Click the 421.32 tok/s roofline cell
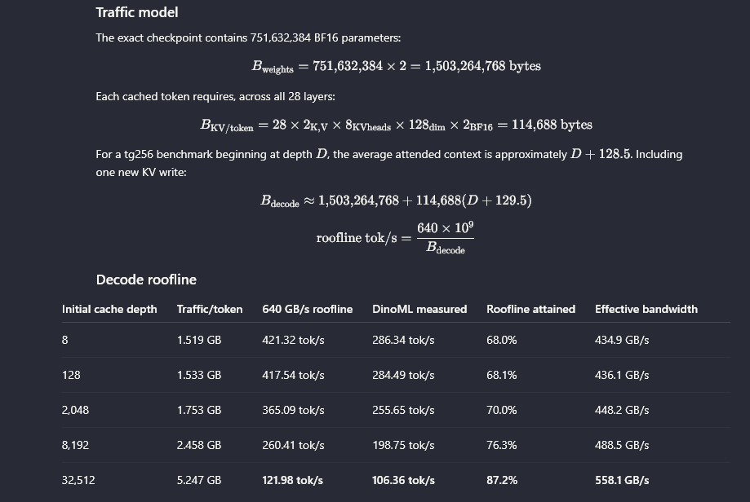Image resolution: width=750 pixels, height=502 pixels. coord(293,340)
